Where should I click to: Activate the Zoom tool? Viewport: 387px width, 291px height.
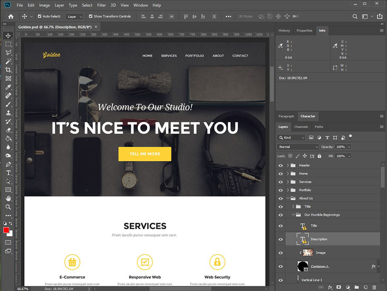point(8,207)
